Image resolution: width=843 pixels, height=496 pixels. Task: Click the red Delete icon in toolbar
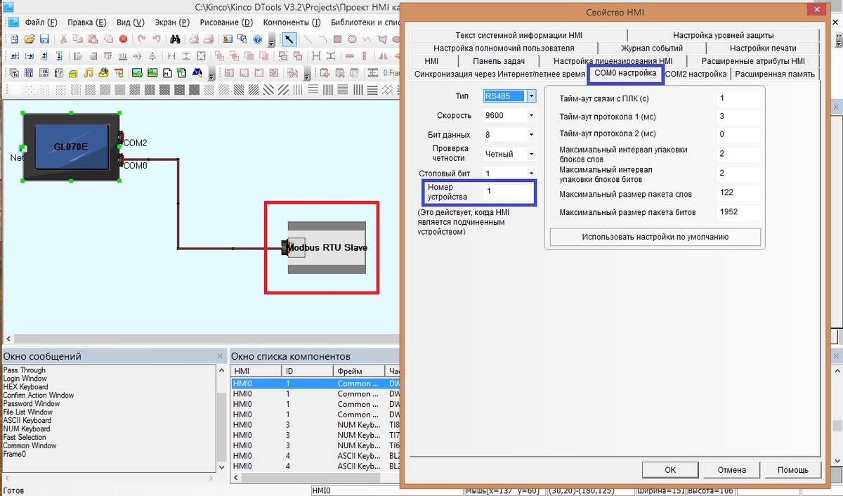[124, 39]
